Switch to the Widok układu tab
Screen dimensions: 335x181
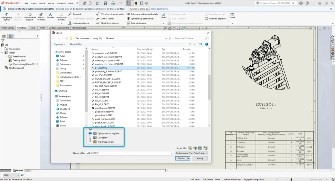8,28
